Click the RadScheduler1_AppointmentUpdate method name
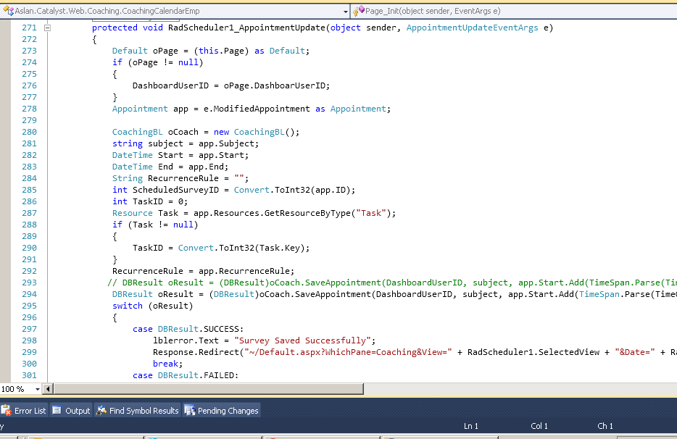 point(246,28)
